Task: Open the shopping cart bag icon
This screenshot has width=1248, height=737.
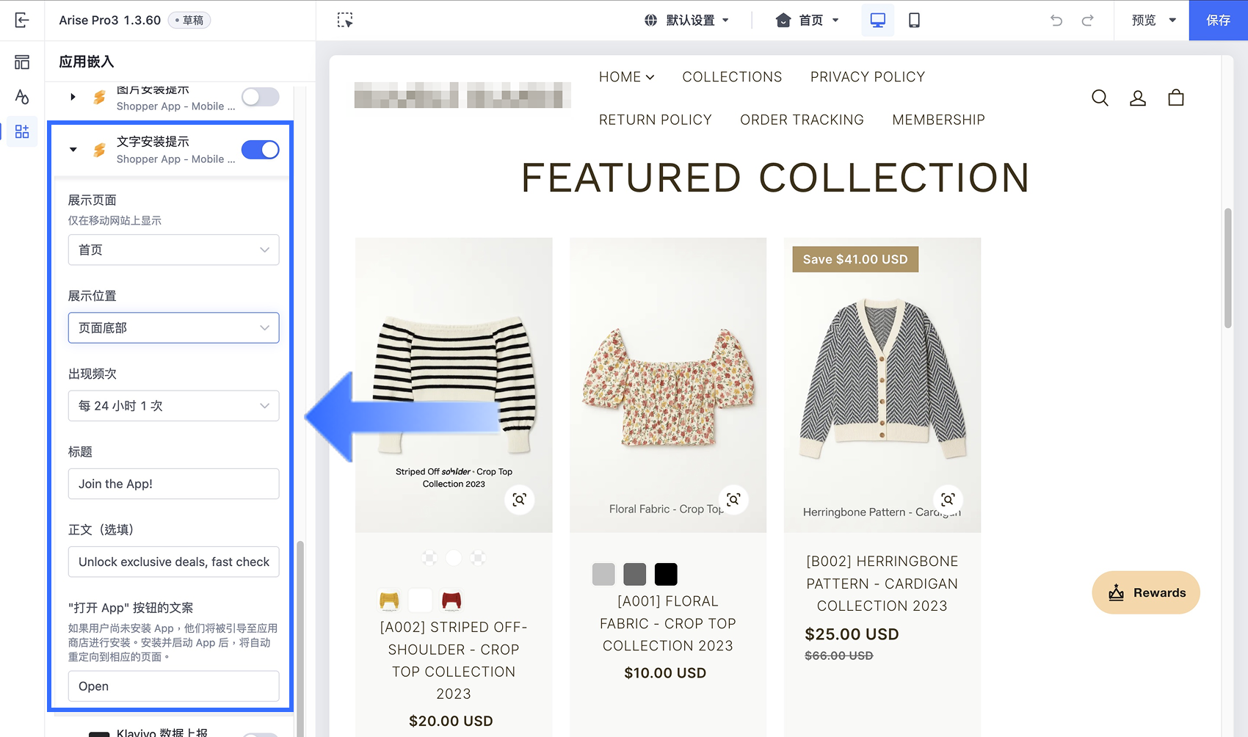Action: point(1176,98)
